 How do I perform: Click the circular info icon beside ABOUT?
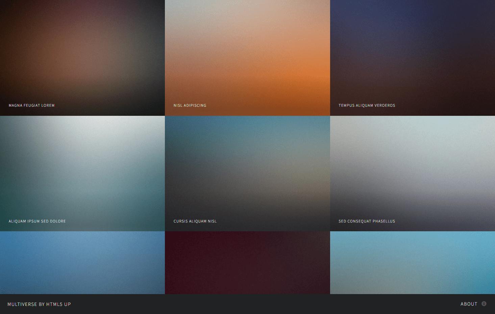click(x=484, y=304)
